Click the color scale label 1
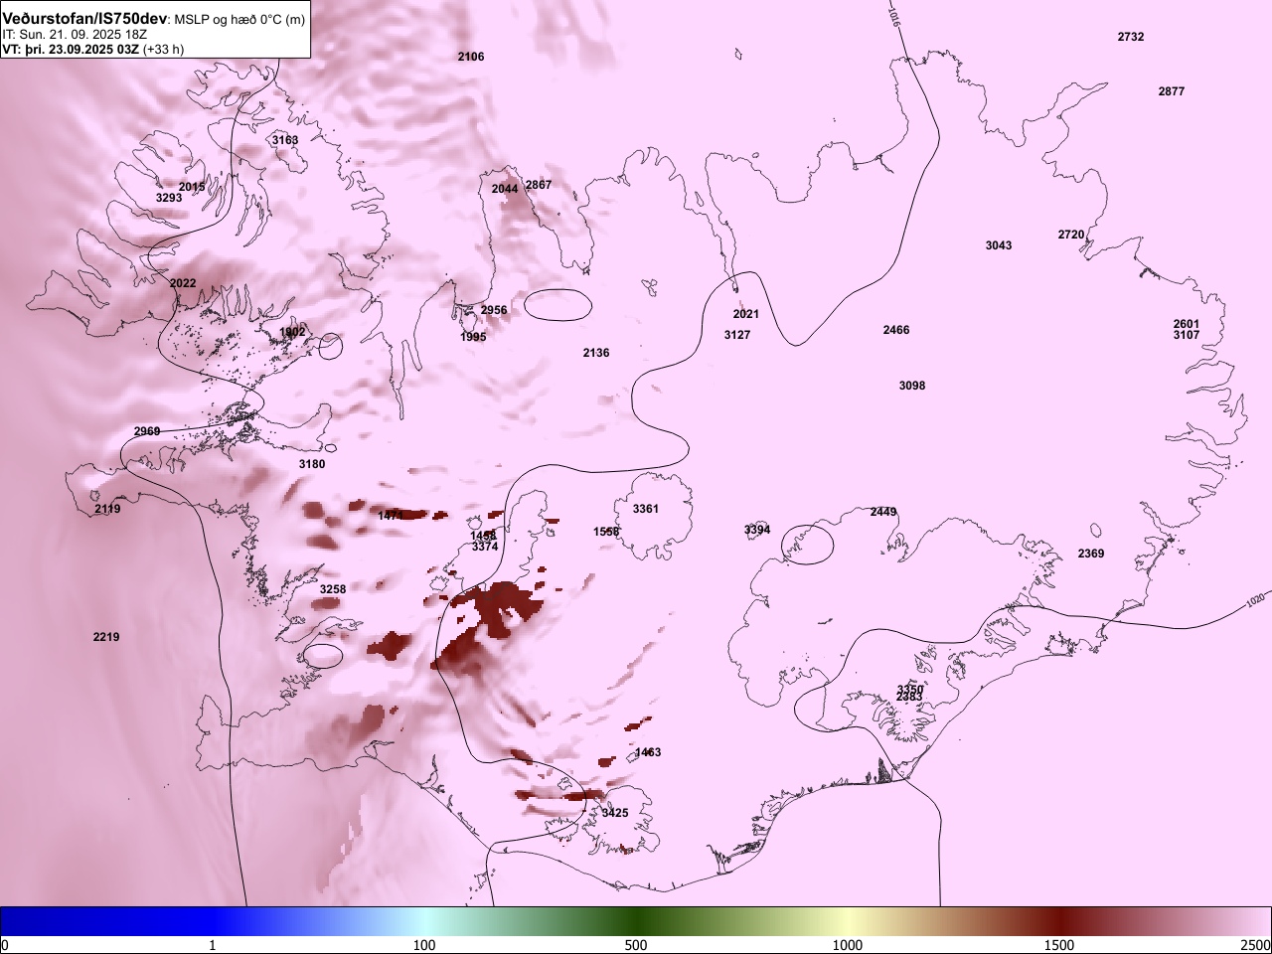The image size is (1272, 954). coord(213,945)
